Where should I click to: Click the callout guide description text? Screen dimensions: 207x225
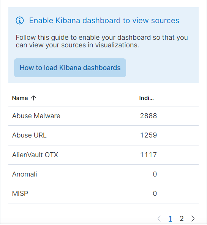pos(102,41)
